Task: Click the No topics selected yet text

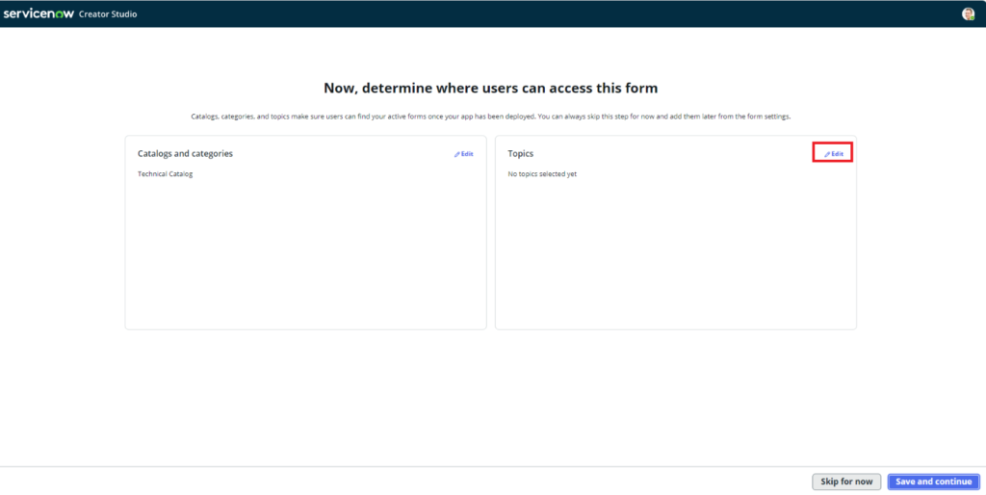Action: coord(542,174)
